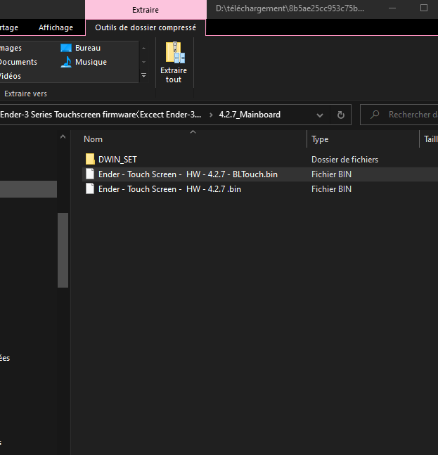The image size is (438, 455).
Task: Refresh the folder with the reload icon
Action: pyautogui.click(x=341, y=115)
